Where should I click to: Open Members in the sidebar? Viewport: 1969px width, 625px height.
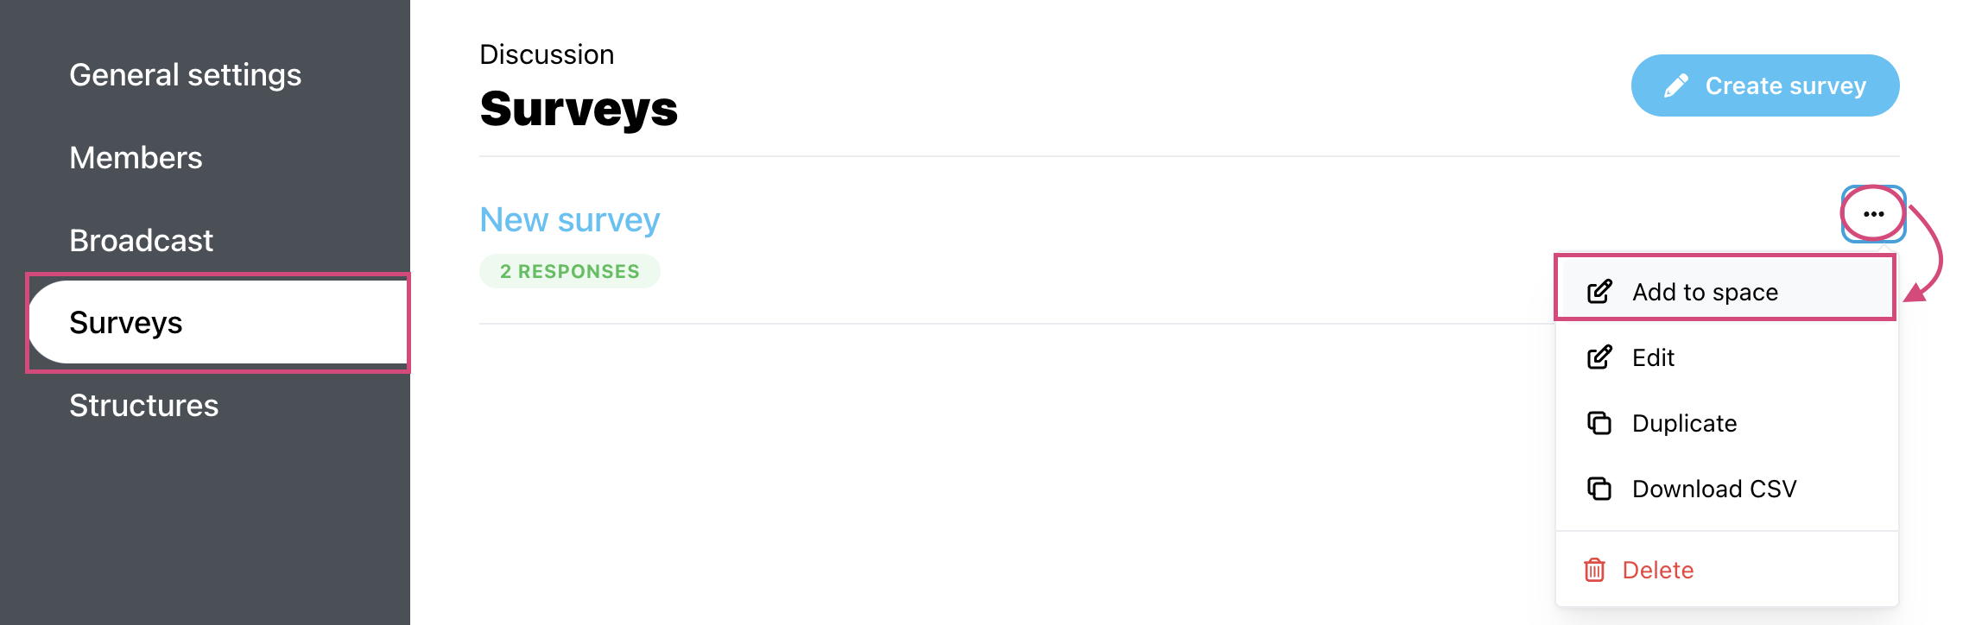pyautogui.click(x=136, y=158)
